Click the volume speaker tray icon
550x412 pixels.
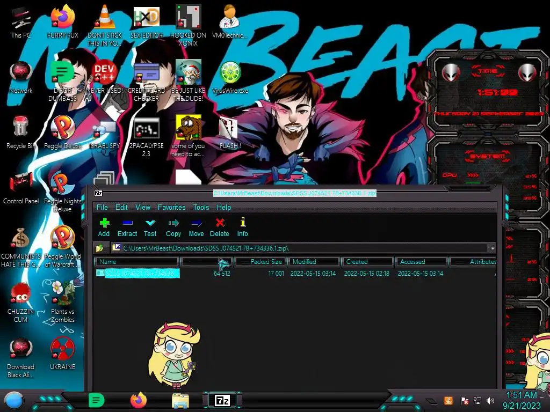[x=490, y=400]
